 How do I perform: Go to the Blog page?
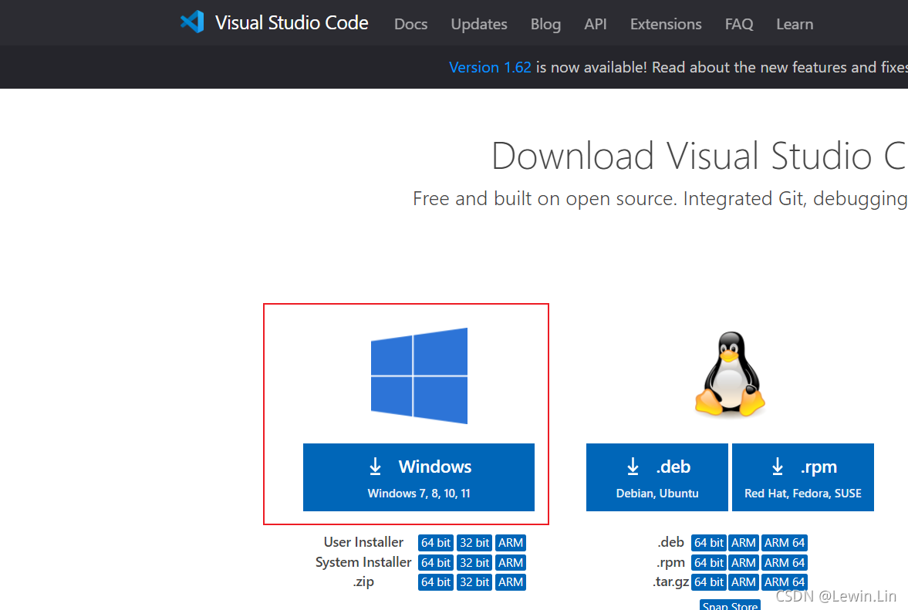(545, 25)
